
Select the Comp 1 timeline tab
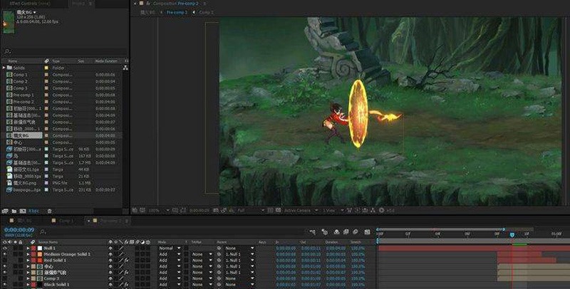[x=66, y=221]
